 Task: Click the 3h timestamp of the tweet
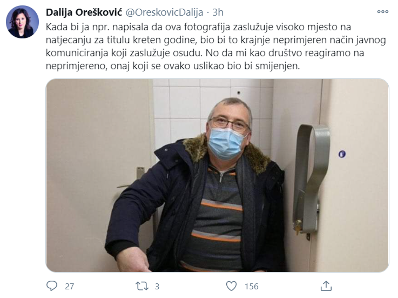tap(218, 12)
